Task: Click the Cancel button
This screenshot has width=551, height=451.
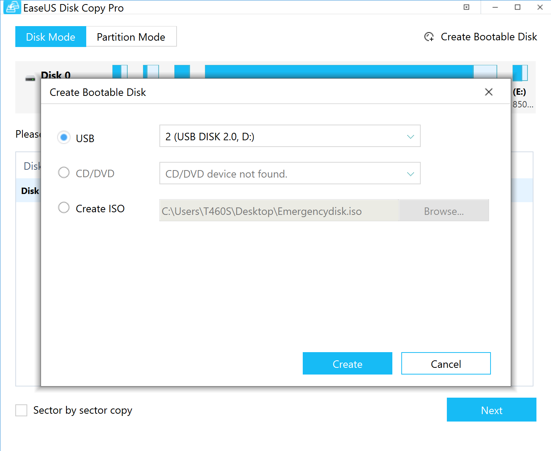Action: pos(446,364)
